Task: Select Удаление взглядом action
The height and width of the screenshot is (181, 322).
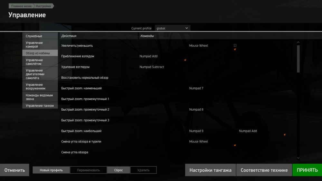Action: coord(75,67)
